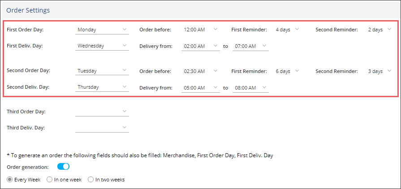Image resolution: width=401 pixels, height=189 pixels.
Task: Expand the Second Reminder 3 days chevron
Action: tap(389, 71)
